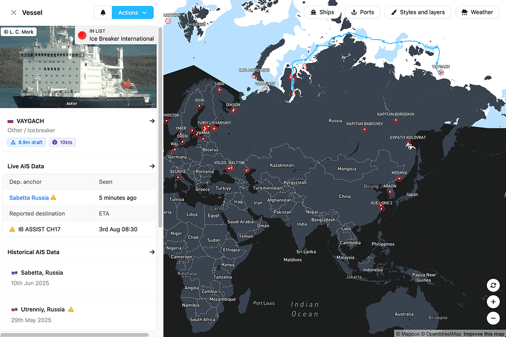The image size is (506, 337).
Task: Select the XUE LONG 2 ship marker
Action: click(x=381, y=208)
